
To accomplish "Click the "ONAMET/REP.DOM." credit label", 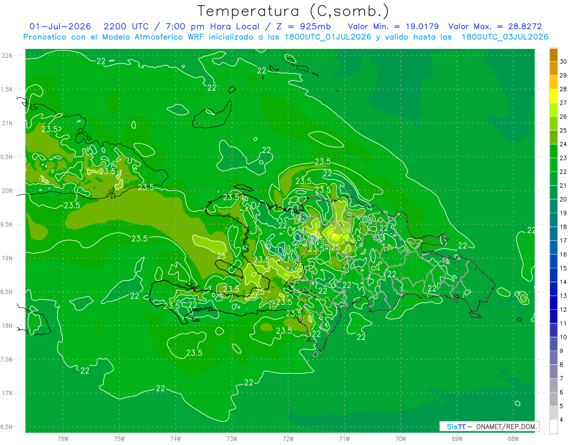I will tap(505, 426).
